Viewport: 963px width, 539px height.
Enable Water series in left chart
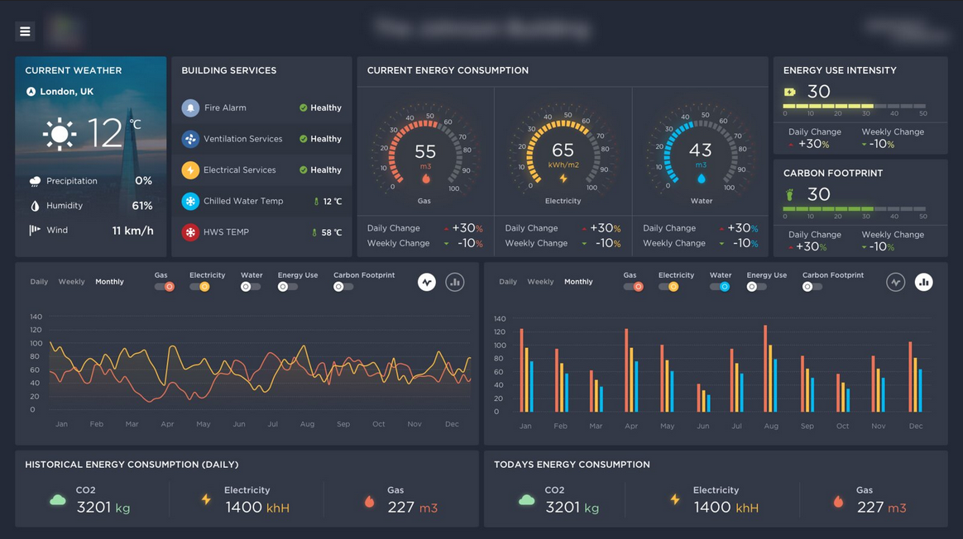tap(250, 287)
